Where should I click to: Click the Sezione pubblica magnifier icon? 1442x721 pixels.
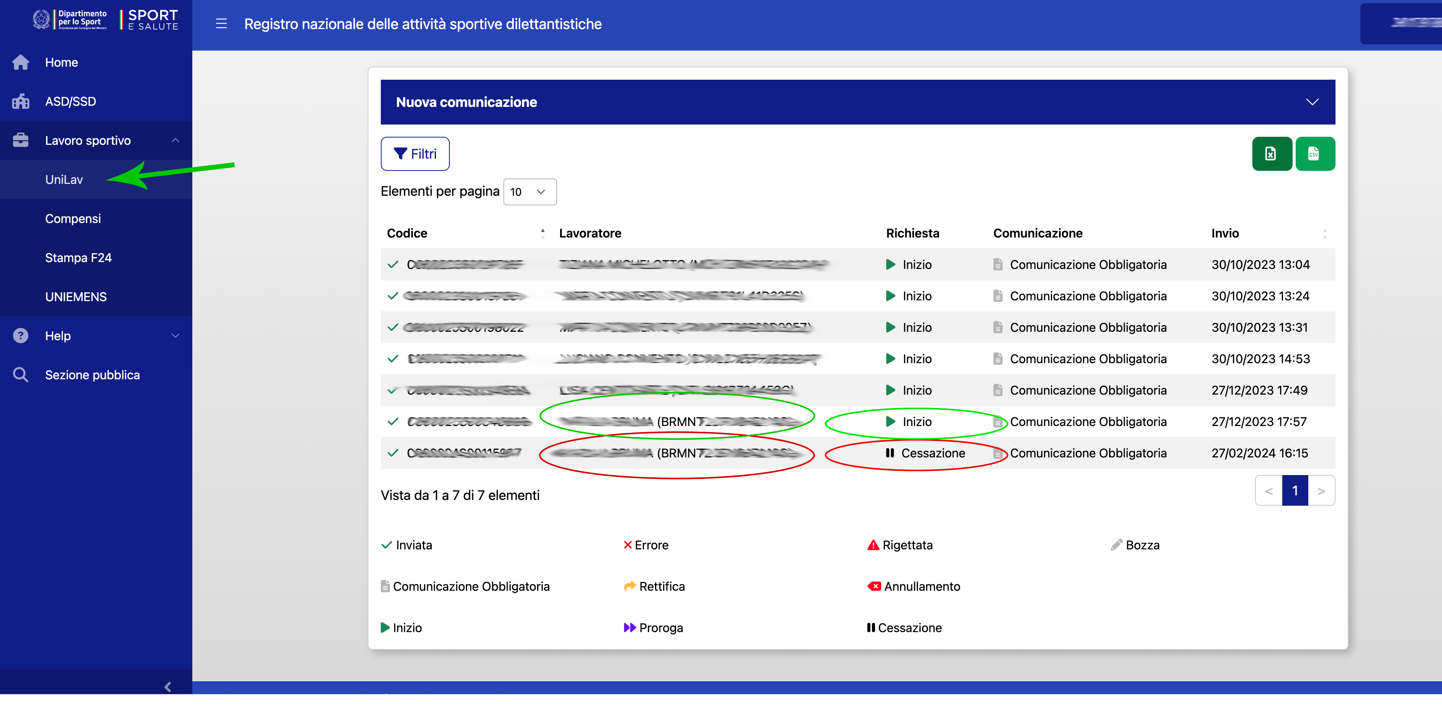tap(21, 375)
